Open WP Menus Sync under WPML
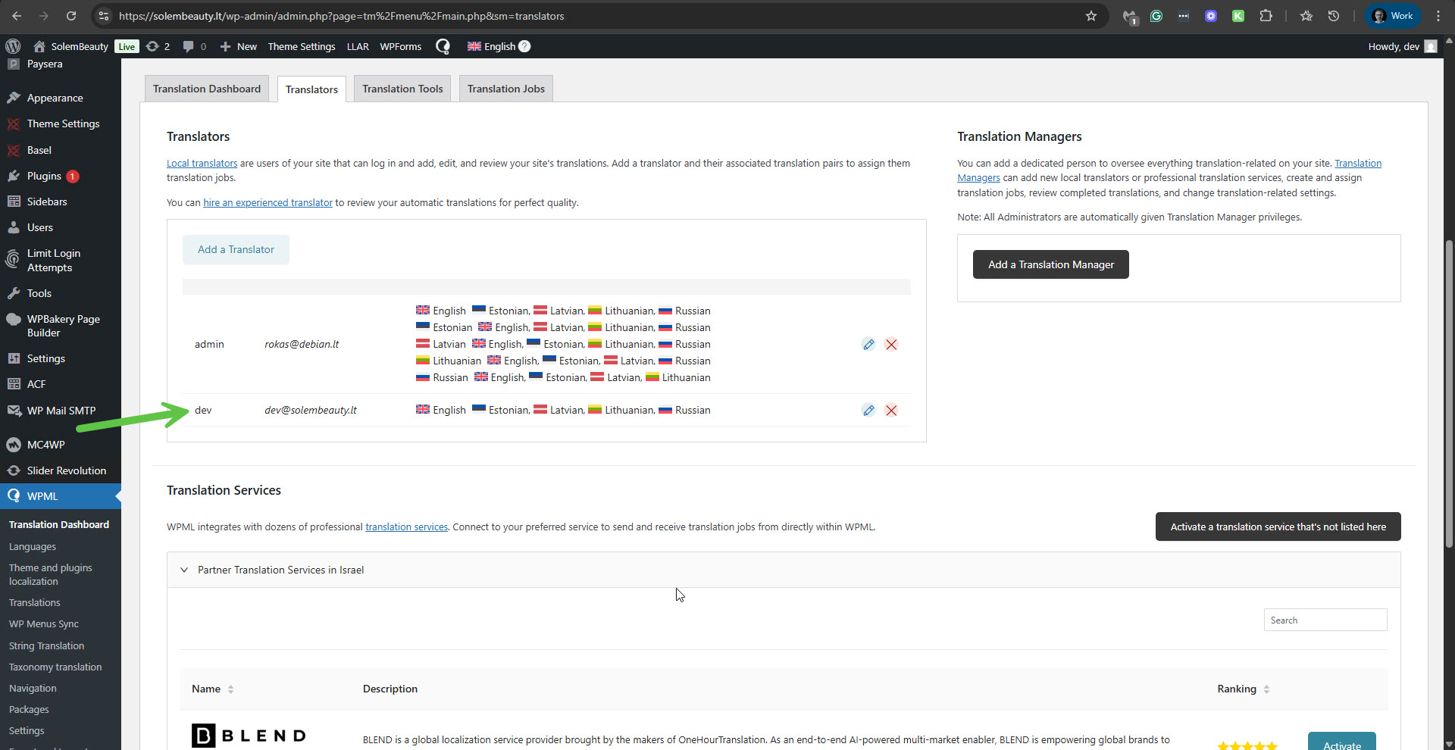 tap(43, 624)
